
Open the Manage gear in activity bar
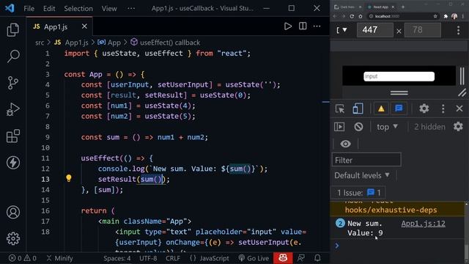tap(13, 238)
